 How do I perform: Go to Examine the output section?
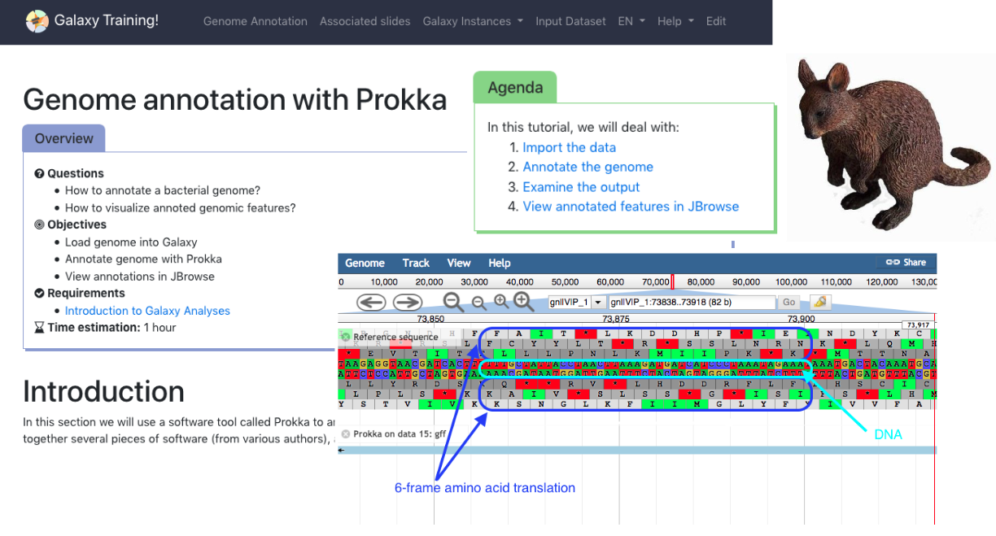(581, 187)
